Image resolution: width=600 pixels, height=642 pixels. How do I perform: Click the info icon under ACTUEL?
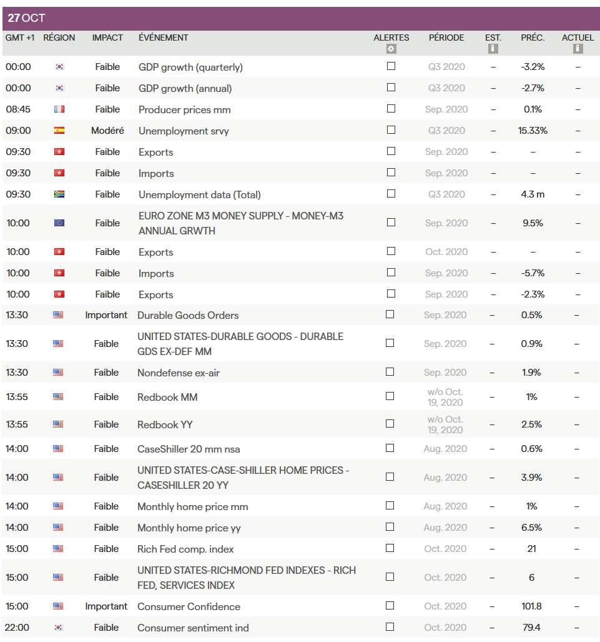[x=578, y=49]
